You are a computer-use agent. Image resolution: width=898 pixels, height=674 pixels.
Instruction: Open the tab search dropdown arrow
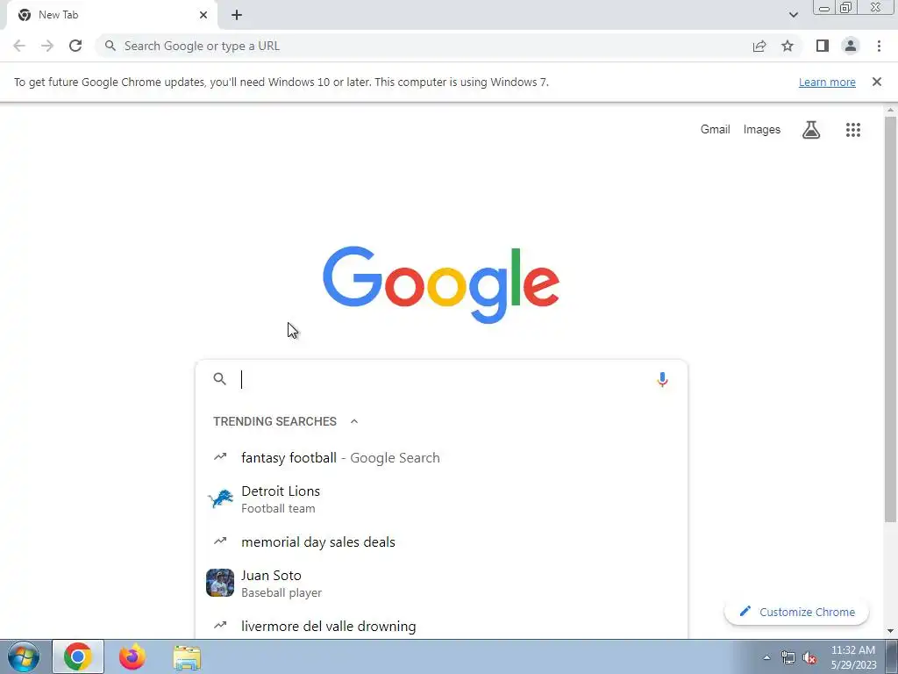pyautogui.click(x=794, y=15)
